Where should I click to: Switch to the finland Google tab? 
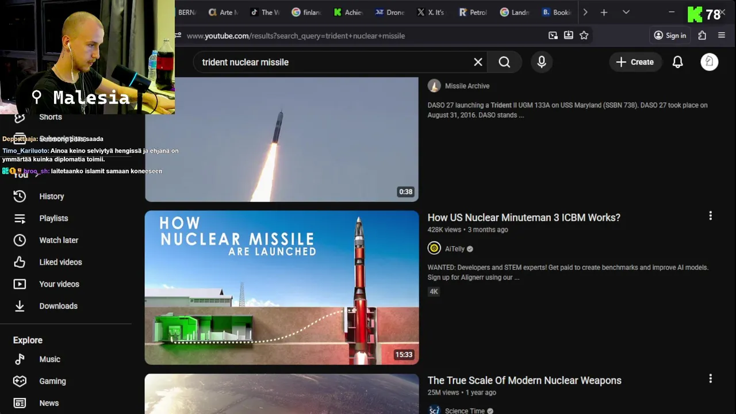[x=306, y=12]
